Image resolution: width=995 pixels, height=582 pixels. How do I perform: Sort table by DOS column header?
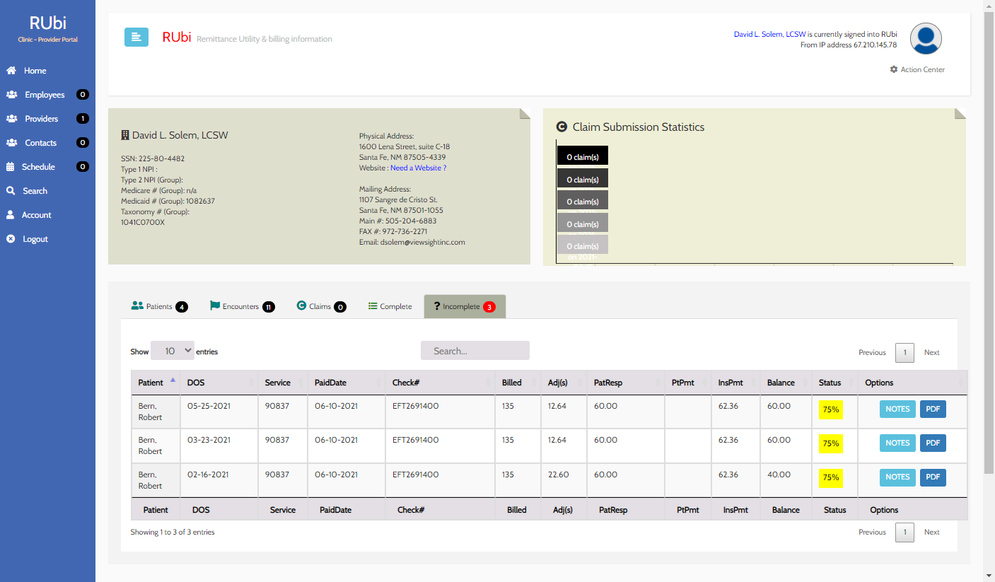[x=196, y=383]
